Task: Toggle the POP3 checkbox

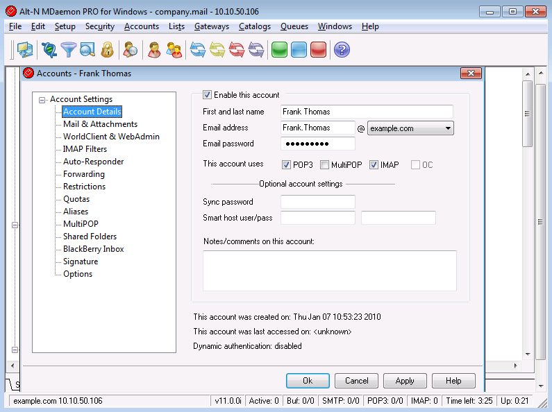Action: pyautogui.click(x=286, y=165)
